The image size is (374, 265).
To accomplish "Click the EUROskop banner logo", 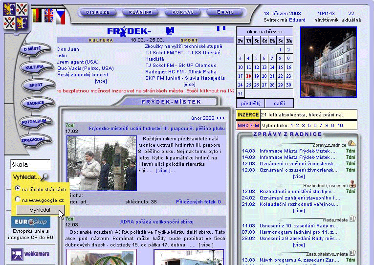I will click(30, 222).
